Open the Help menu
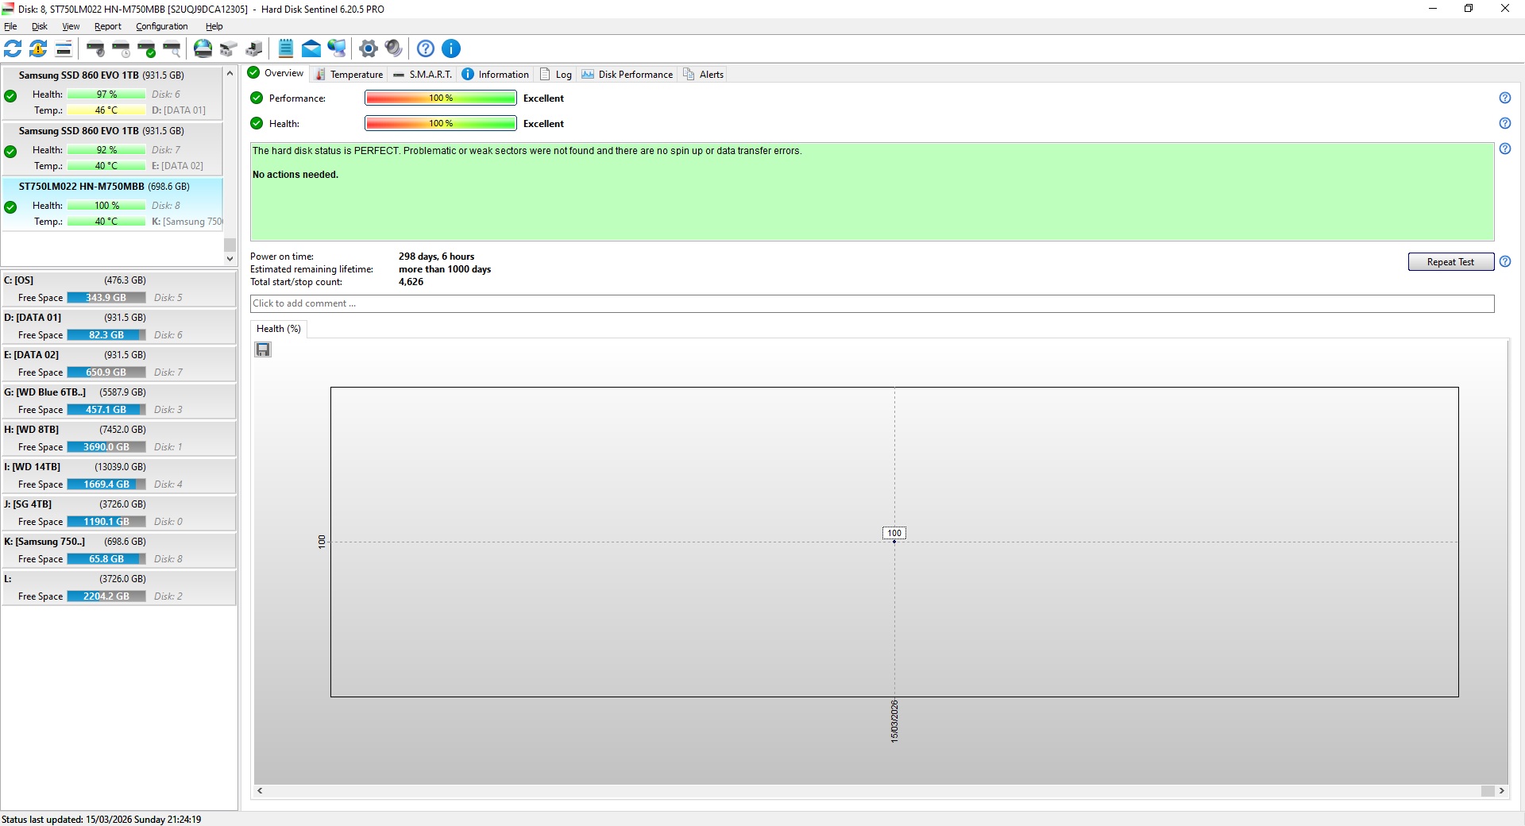This screenshot has height=826, width=1525. coord(214,26)
